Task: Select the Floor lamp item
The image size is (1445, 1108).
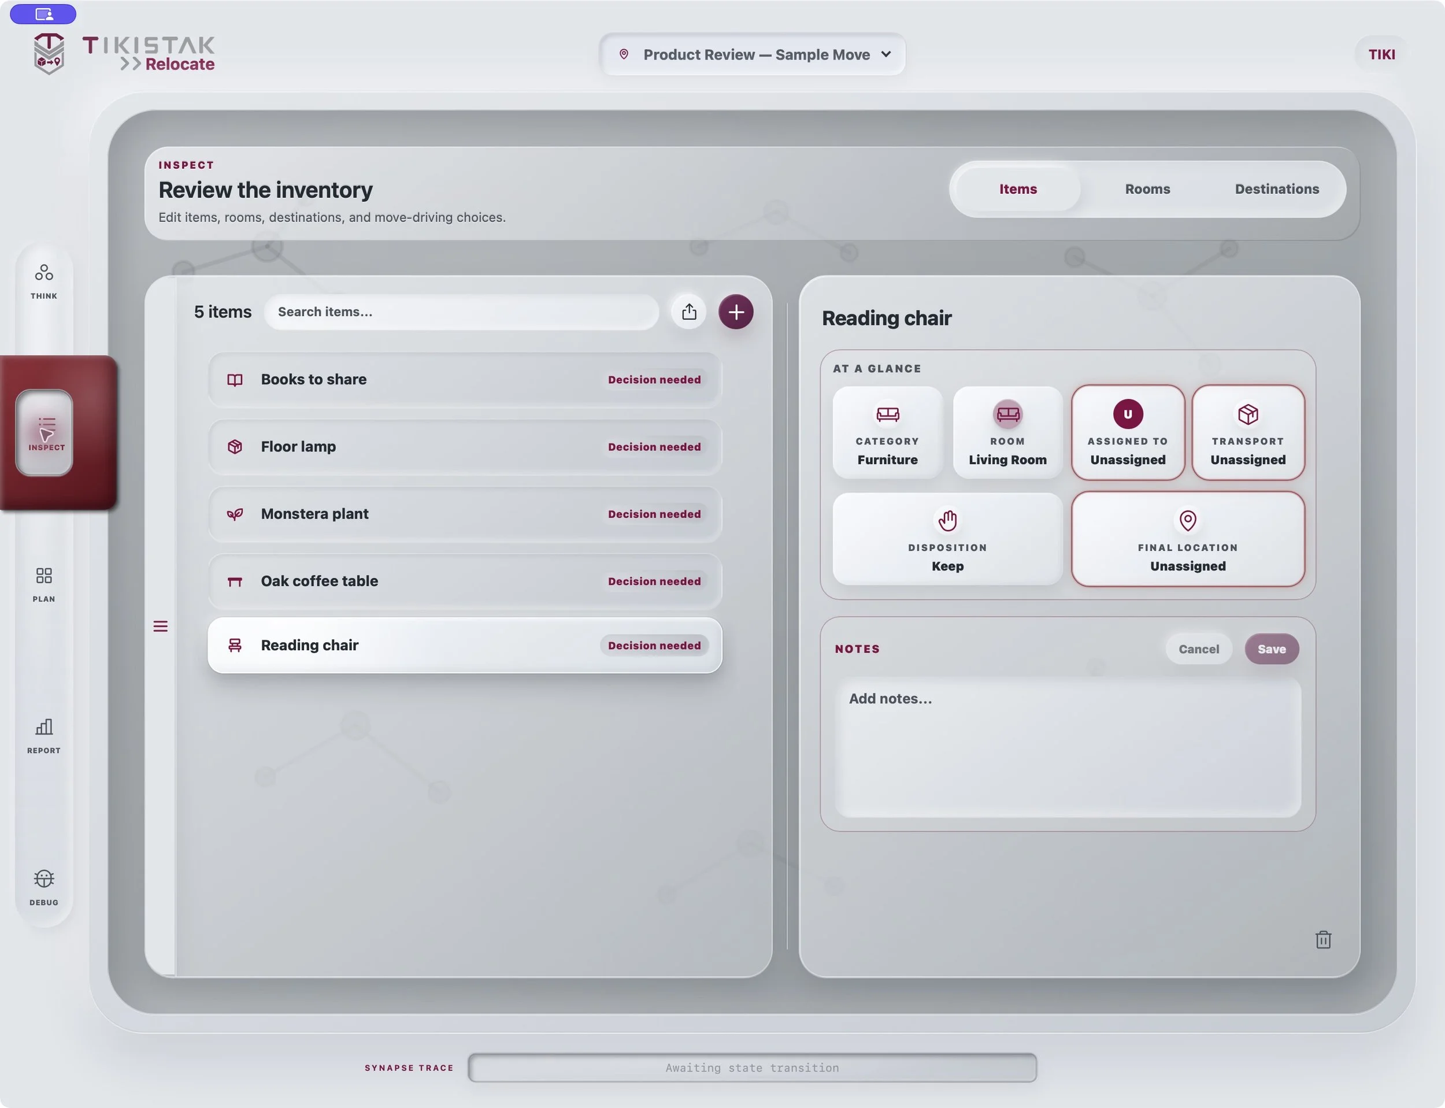Action: point(464,447)
